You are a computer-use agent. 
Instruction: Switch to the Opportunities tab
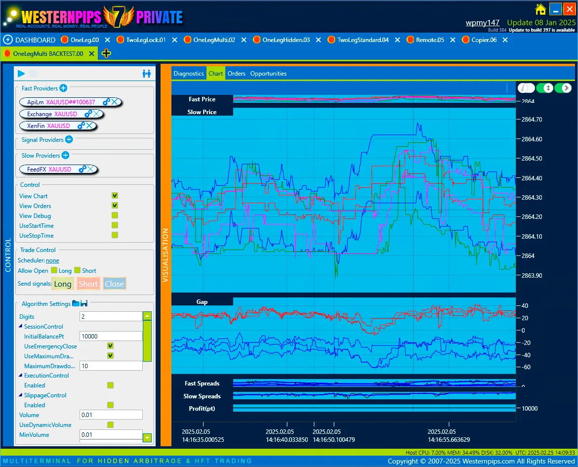coord(268,74)
